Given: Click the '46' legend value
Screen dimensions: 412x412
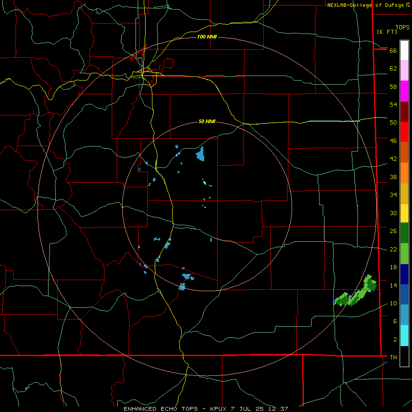Looking at the screenshot, I should tap(393, 141).
